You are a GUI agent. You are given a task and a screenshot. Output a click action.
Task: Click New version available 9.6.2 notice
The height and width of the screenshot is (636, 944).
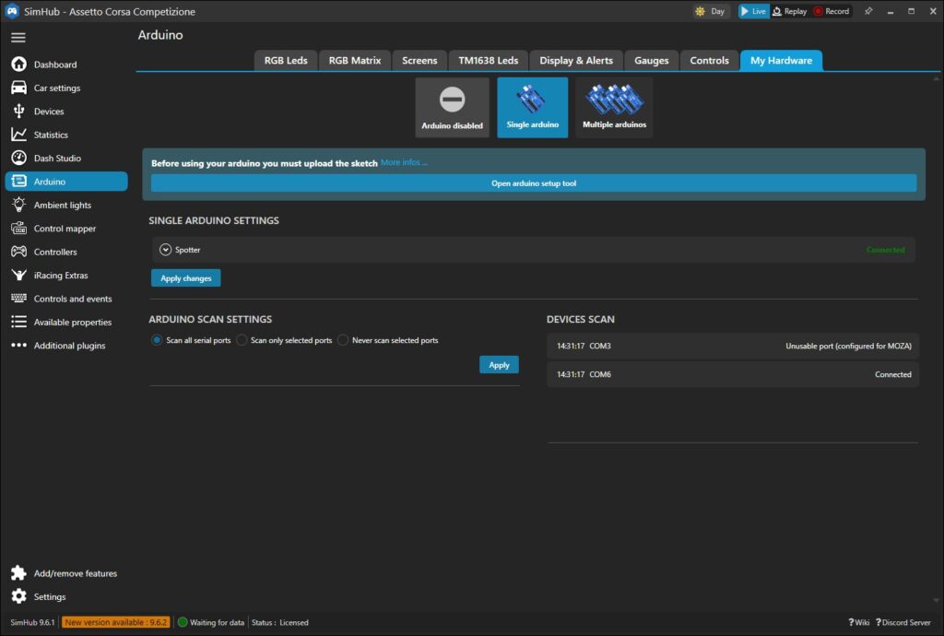(115, 622)
